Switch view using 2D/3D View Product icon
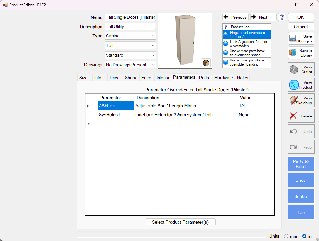Image resolution: width=319 pixels, height=241 pixels. (x=301, y=85)
